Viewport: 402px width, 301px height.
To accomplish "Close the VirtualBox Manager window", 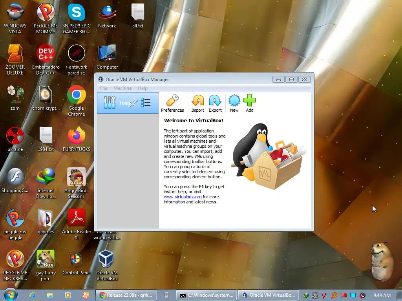I will pyautogui.click(x=304, y=79).
